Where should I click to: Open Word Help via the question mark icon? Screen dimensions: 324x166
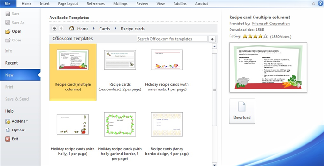pos(320,3)
